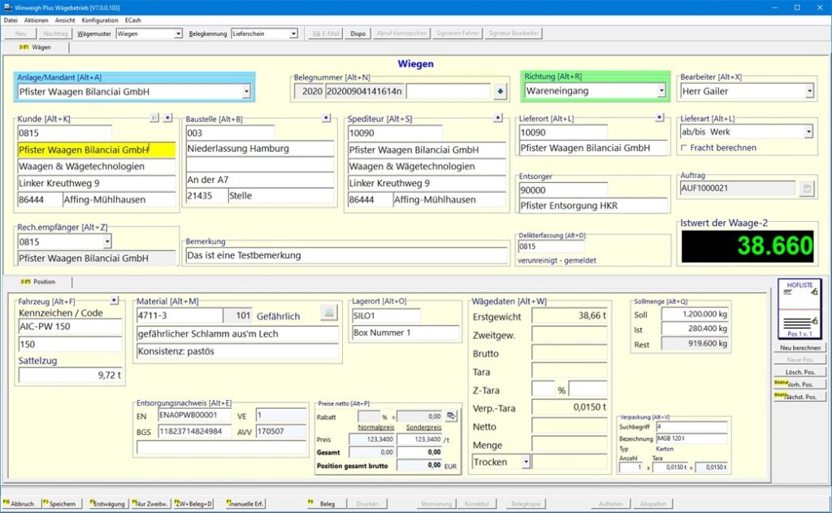Click the E-Mail toolbar button
Viewport: 832px width, 513px height.
point(326,33)
